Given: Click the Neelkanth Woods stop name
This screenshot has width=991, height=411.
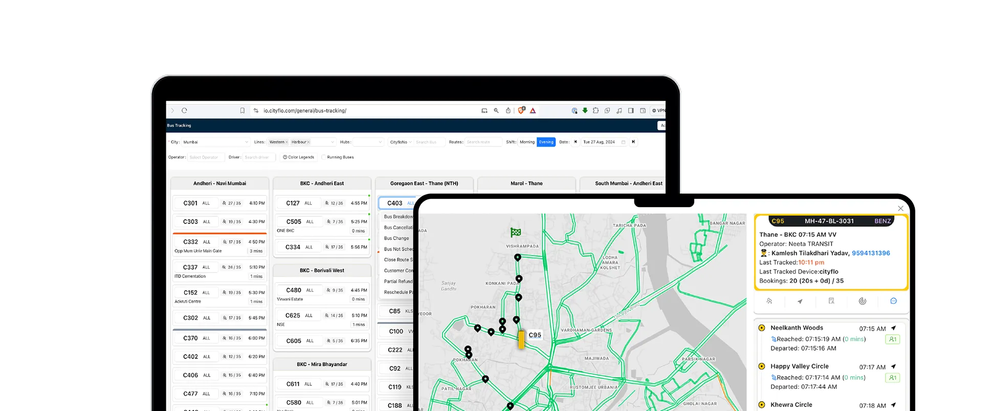Looking at the screenshot, I should coord(797,328).
